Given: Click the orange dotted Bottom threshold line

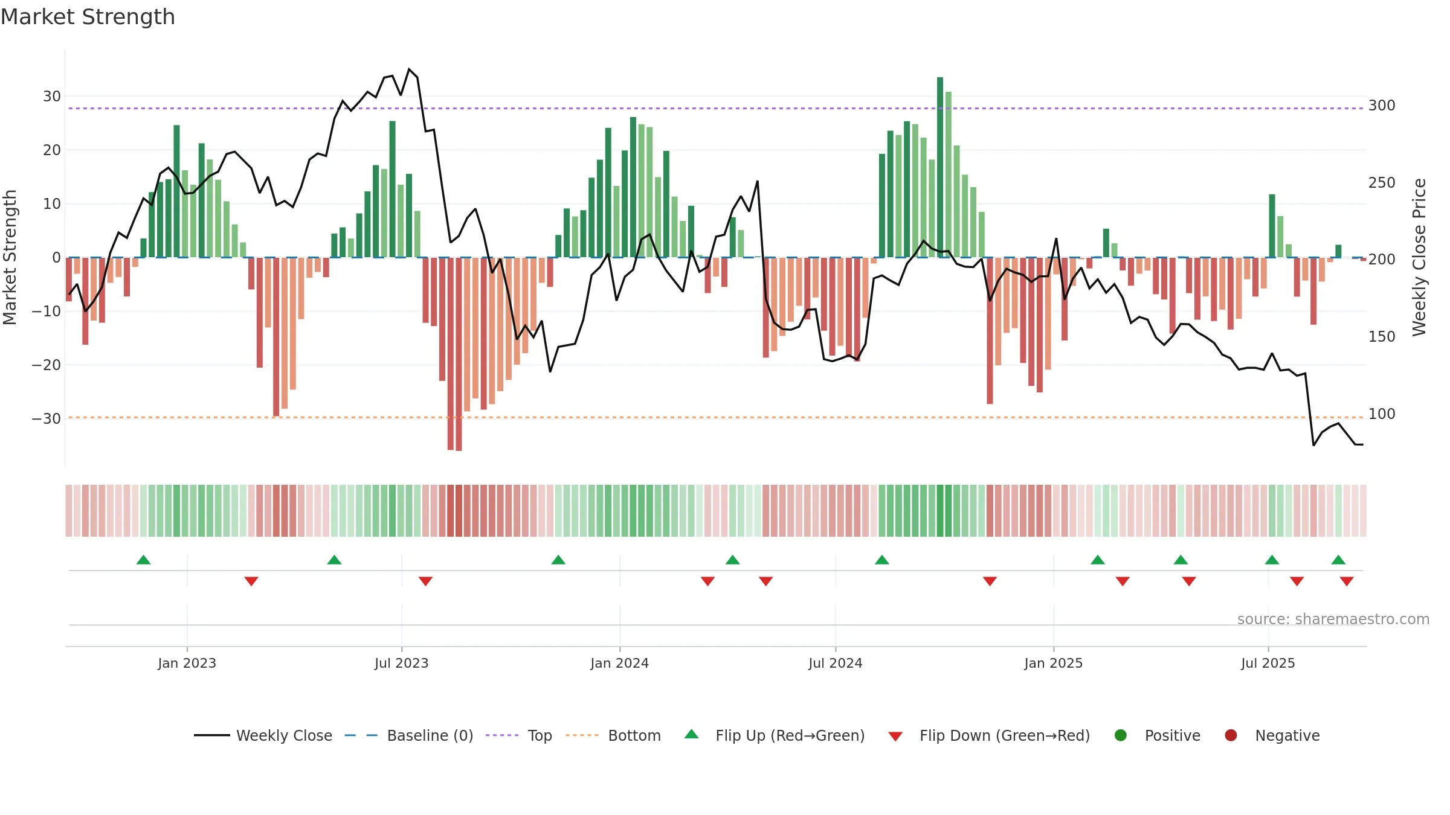Looking at the screenshot, I should (x=716, y=417).
